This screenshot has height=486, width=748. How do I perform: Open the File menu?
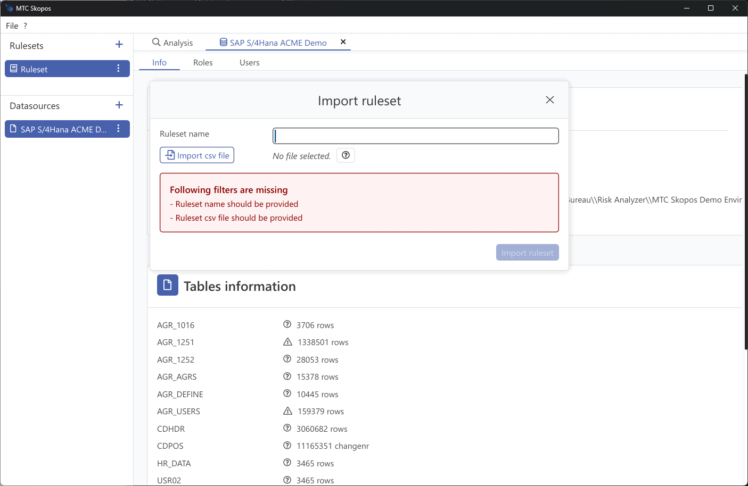[x=12, y=26]
